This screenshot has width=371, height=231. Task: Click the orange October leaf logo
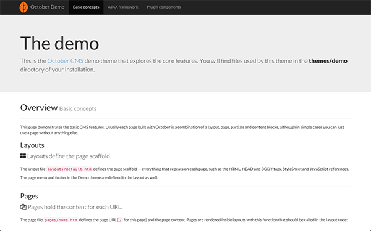(x=23, y=7)
